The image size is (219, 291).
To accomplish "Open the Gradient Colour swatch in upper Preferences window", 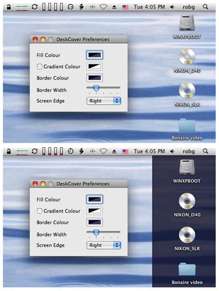I will click(95, 66).
